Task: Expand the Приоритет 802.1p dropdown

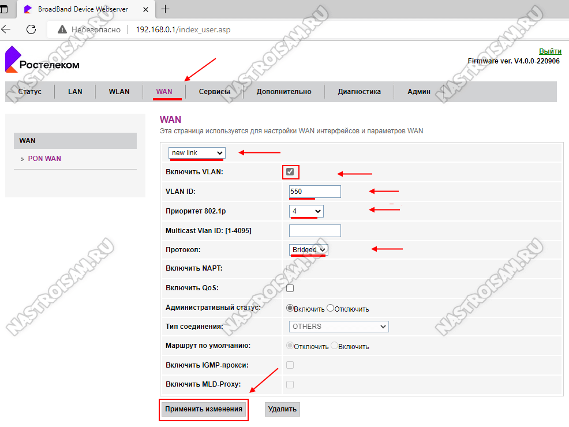Action: [306, 211]
